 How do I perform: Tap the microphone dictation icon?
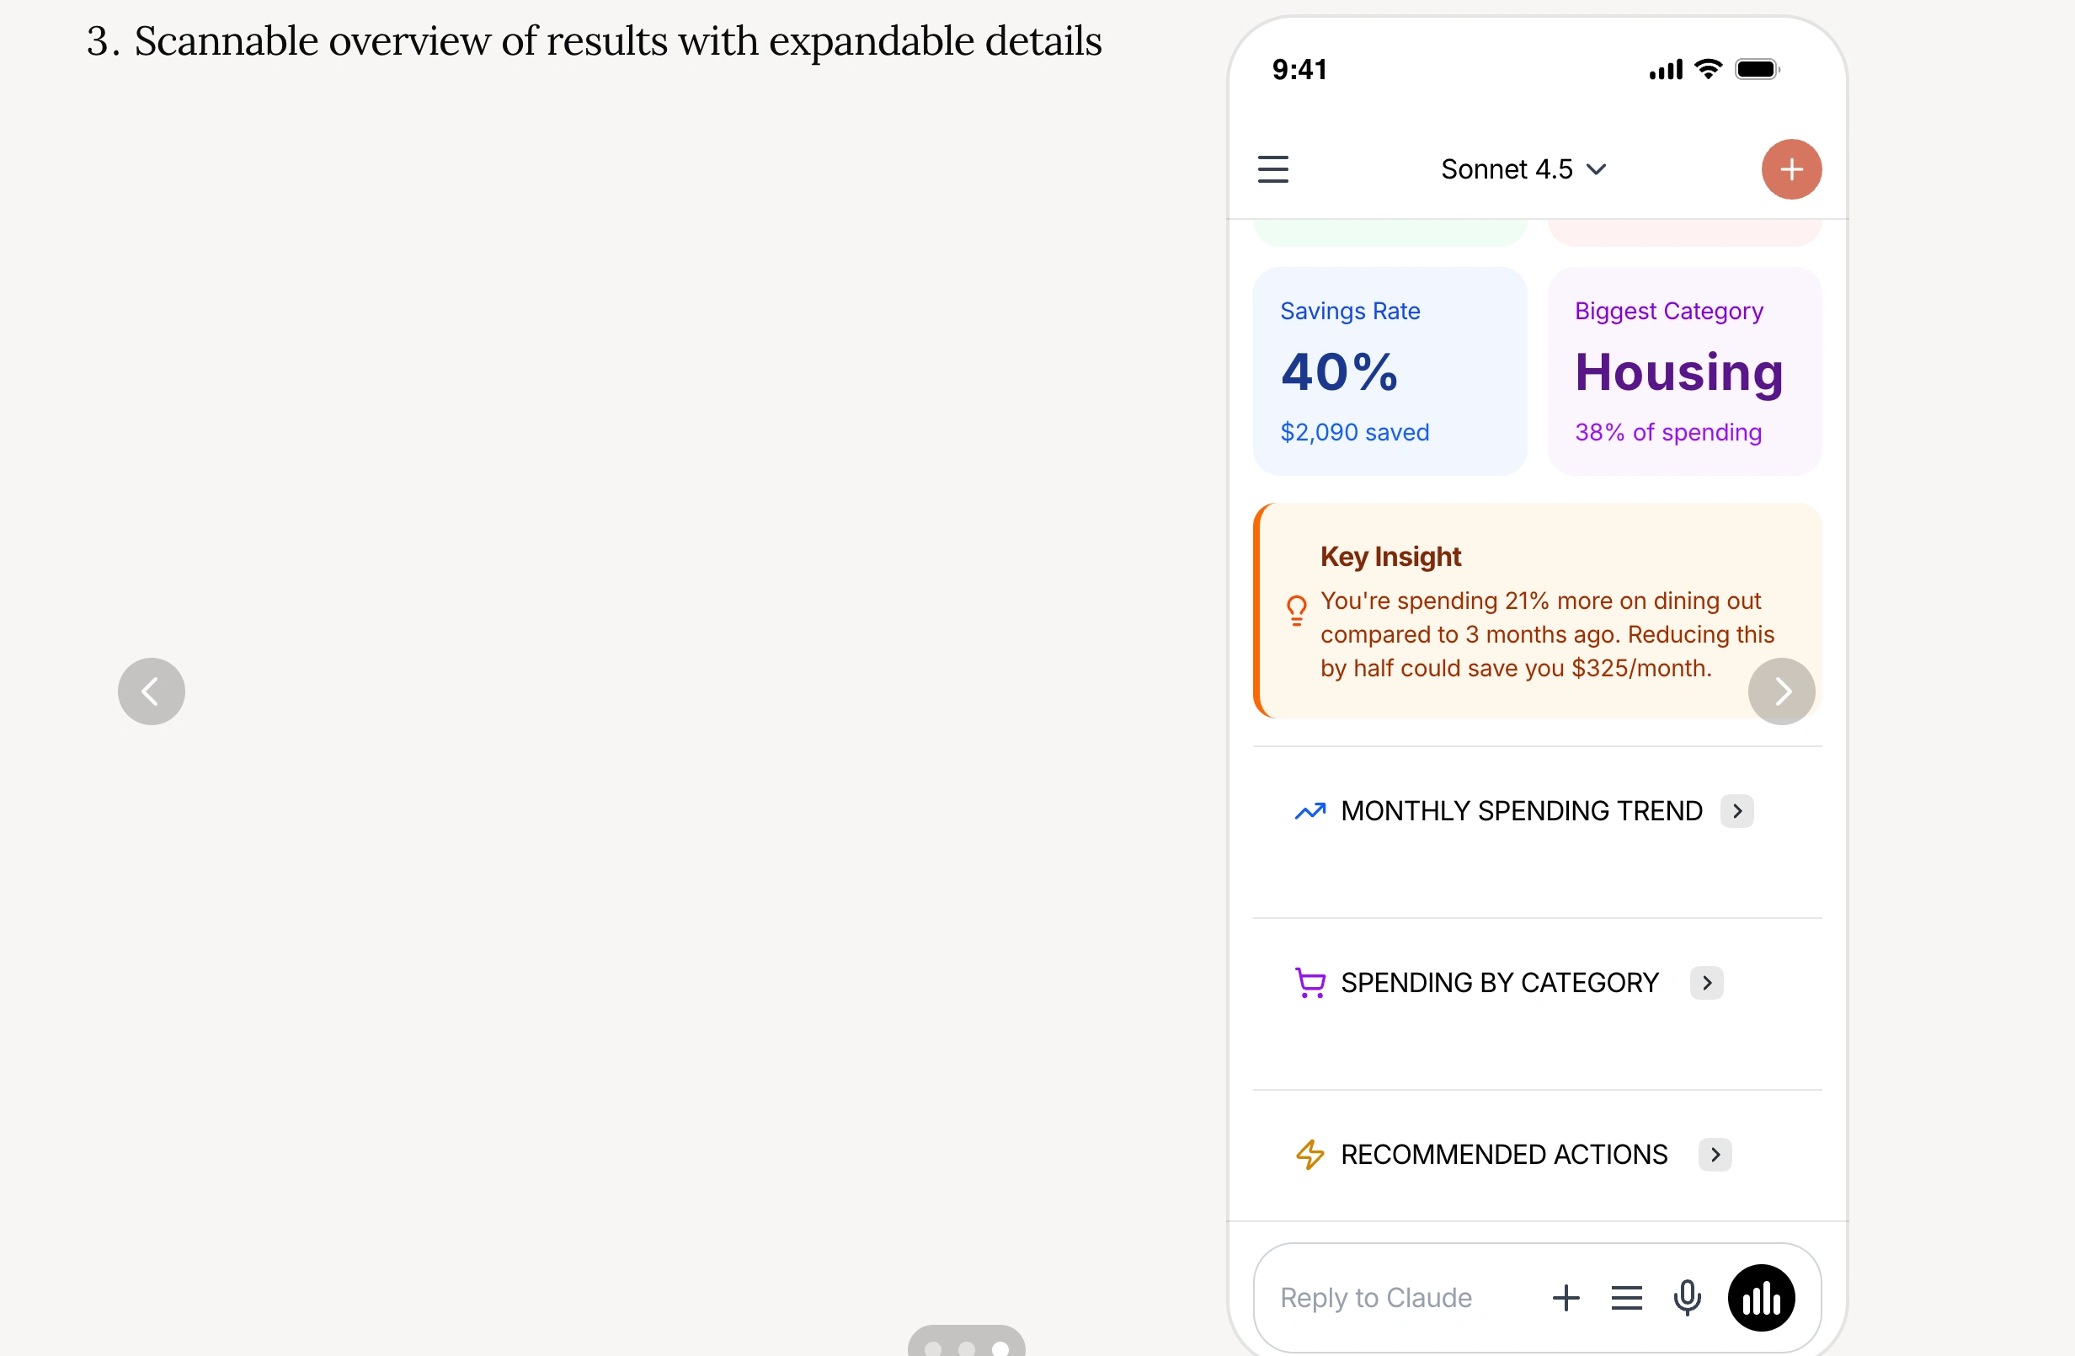tap(1687, 1298)
